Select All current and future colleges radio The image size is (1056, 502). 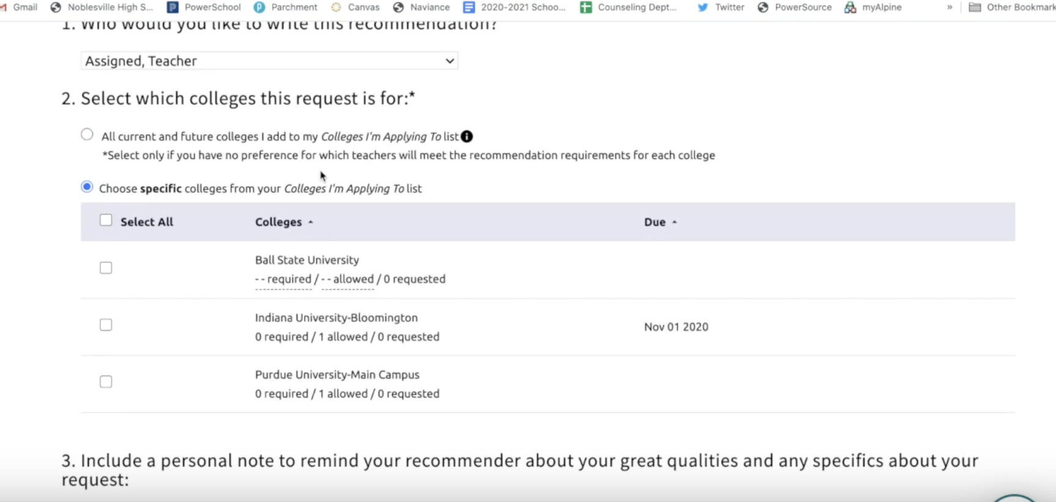click(x=87, y=135)
